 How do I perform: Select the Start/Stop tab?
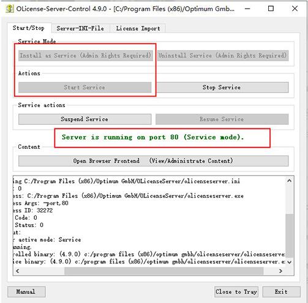pos(29,28)
